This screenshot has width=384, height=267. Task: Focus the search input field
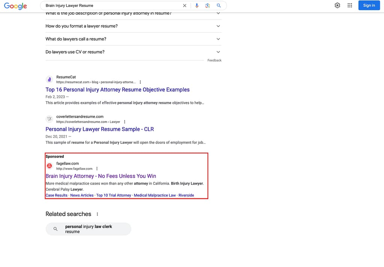click(x=113, y=6)
